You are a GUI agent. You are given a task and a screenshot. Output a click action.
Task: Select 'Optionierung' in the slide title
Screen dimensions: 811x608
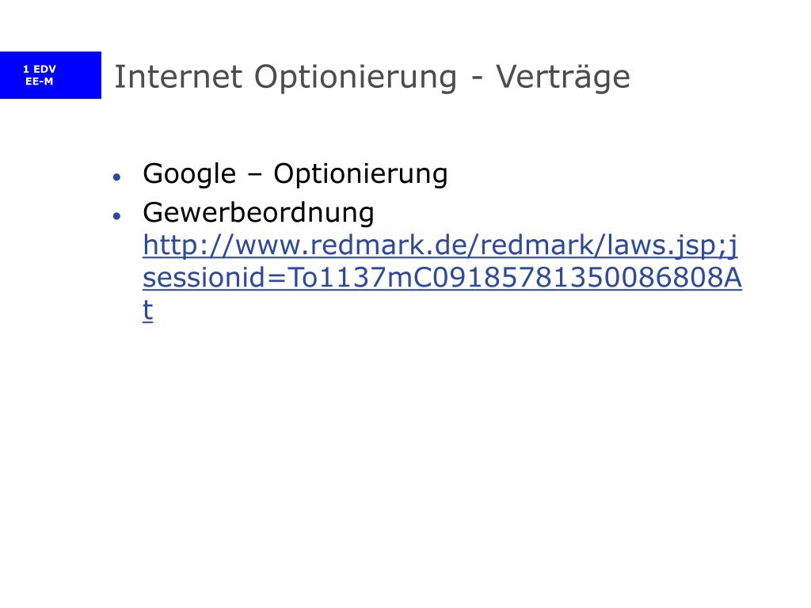point(356,78)
